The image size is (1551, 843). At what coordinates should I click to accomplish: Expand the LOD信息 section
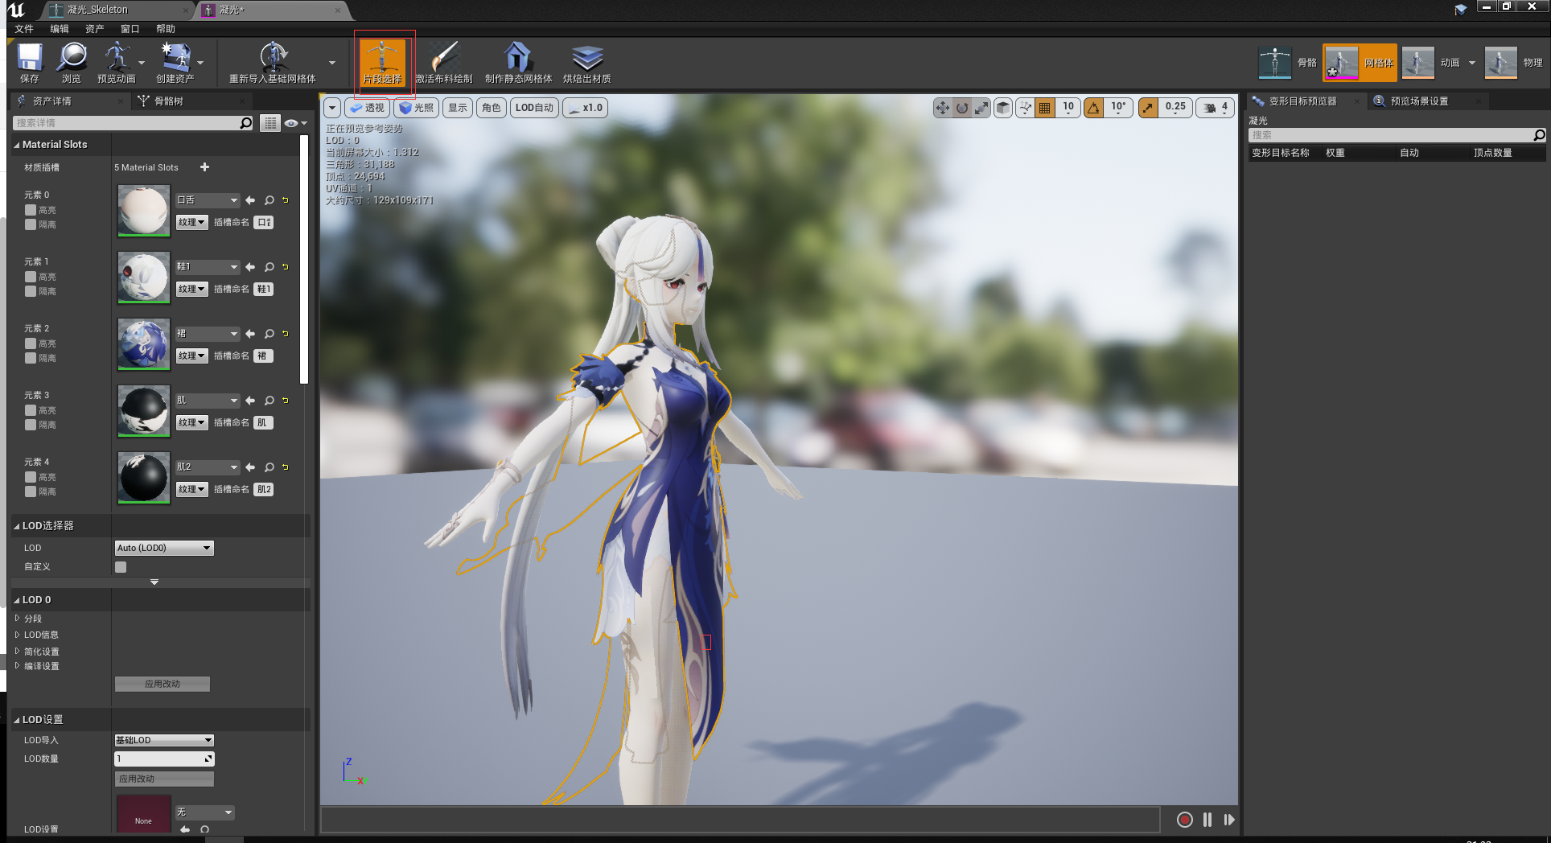tap(17, 635)
